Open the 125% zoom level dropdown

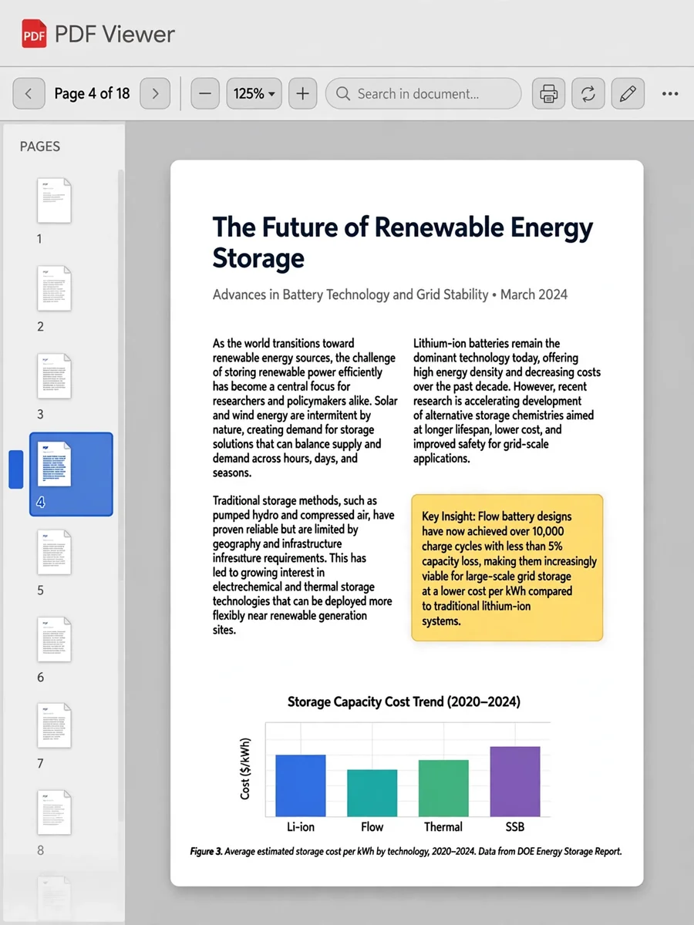click(254, 94)
